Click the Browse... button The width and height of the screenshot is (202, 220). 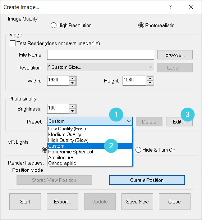pos(175,55)
